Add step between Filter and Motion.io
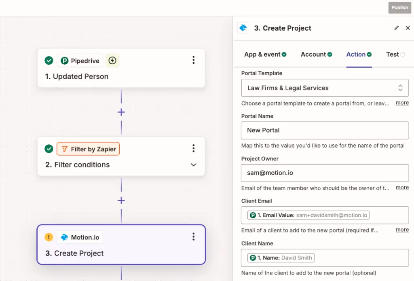 point(121,201)
